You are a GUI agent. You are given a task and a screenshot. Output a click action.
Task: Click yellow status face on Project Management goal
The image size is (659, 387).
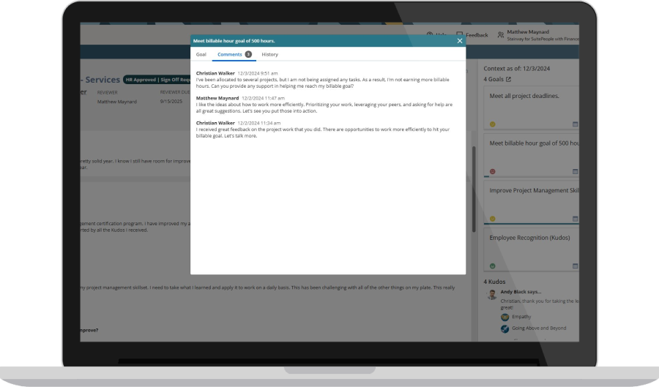(493, 218)
